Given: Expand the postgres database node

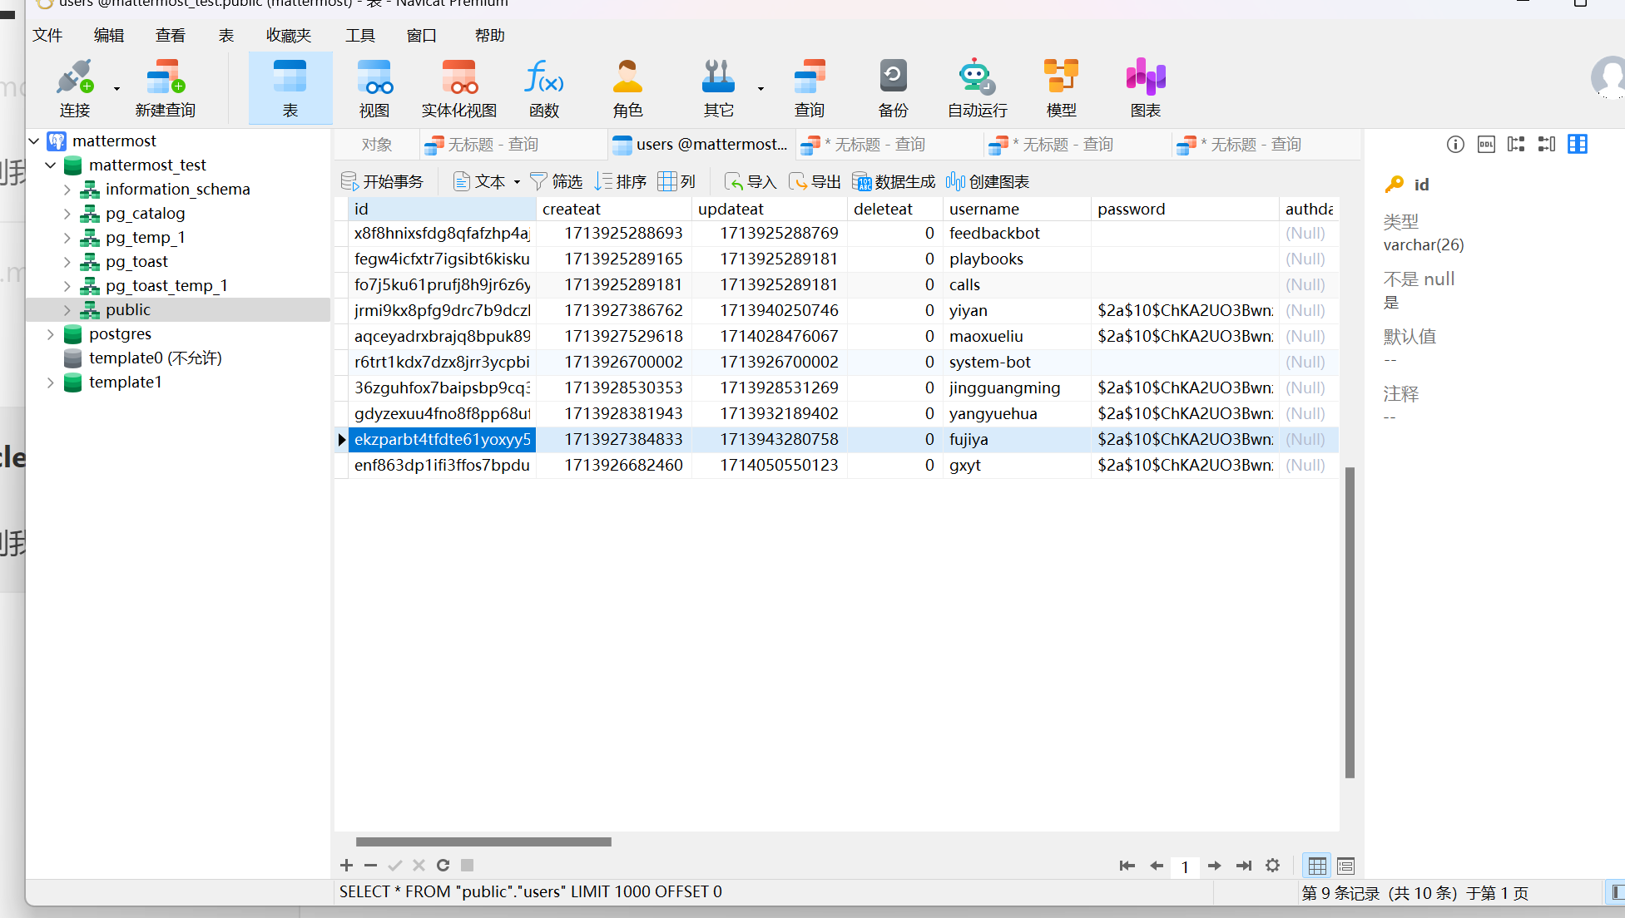Looking at the screenshot, I should [x=51, y=334].
